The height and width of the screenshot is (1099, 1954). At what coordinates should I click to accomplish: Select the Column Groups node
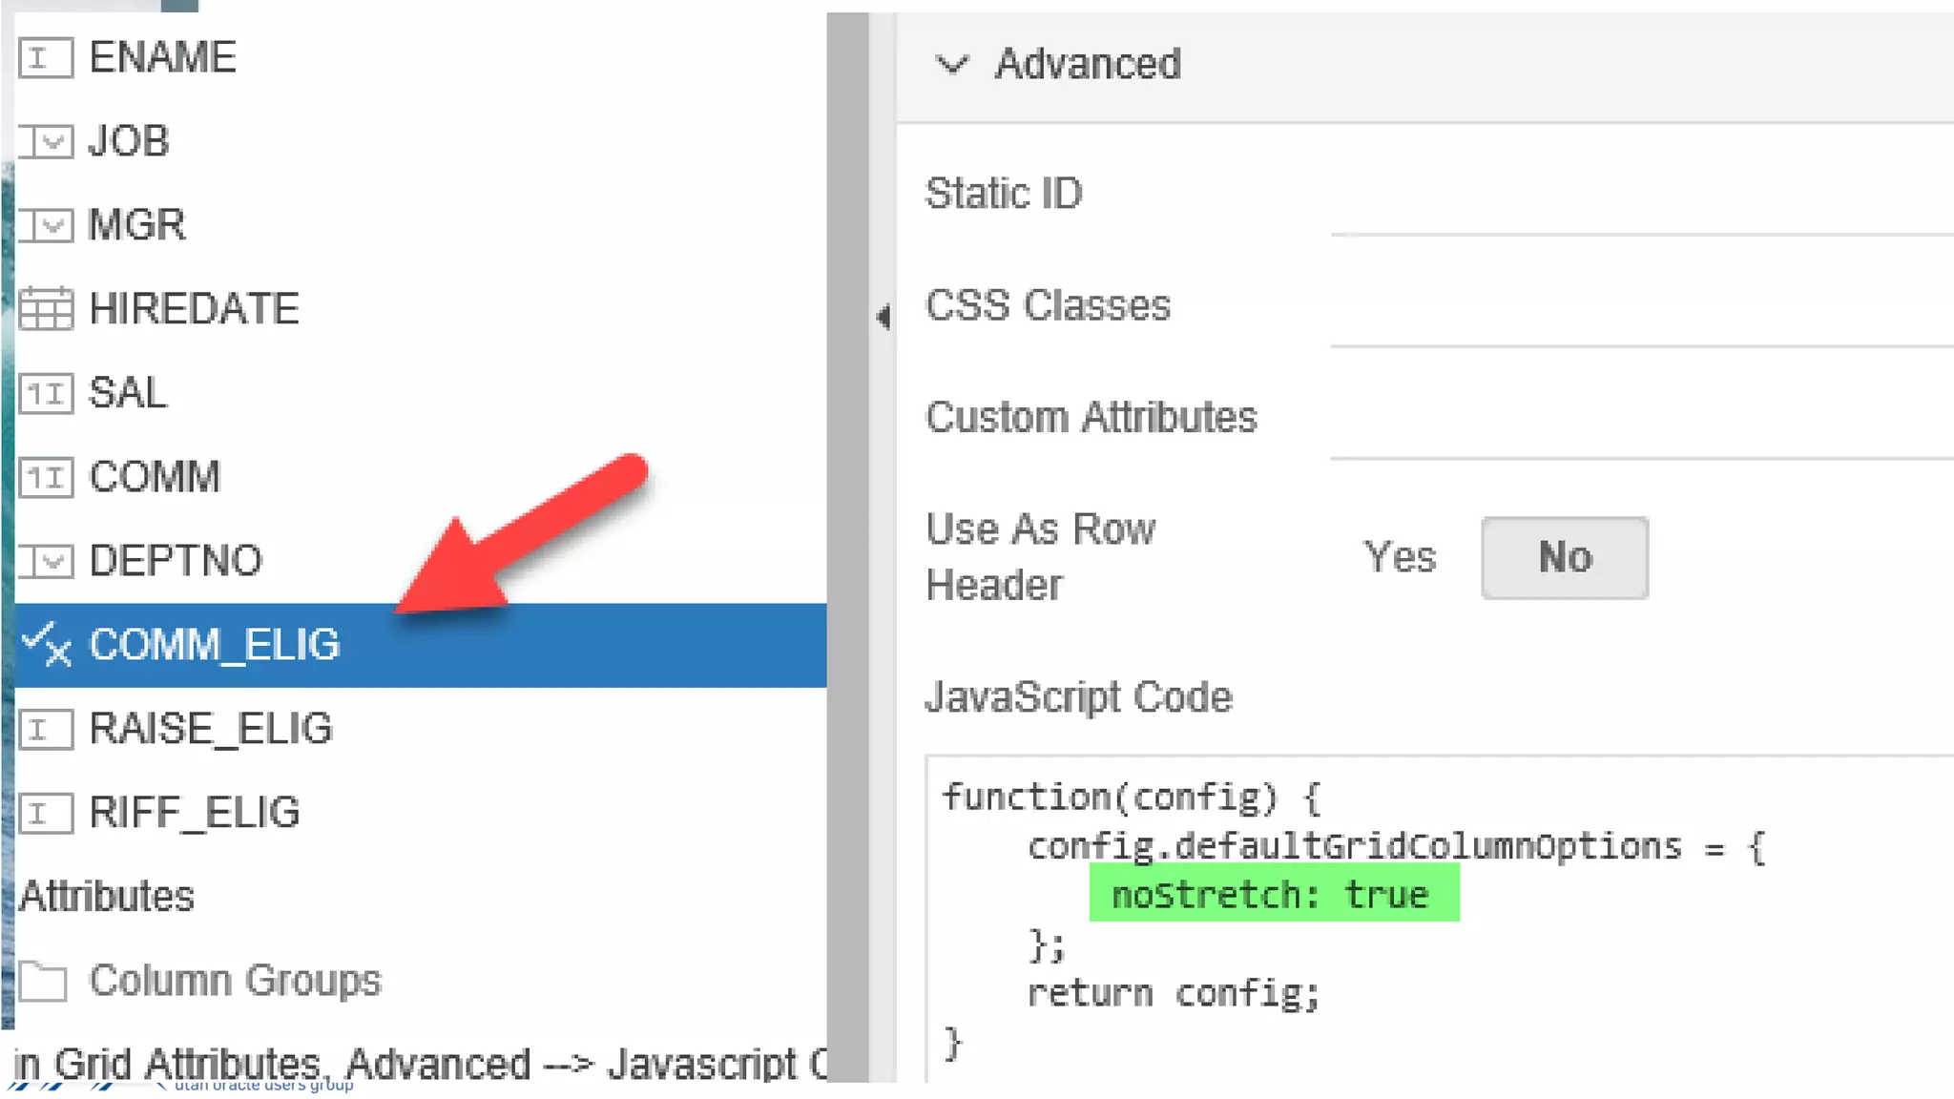[x=235, y=981]
